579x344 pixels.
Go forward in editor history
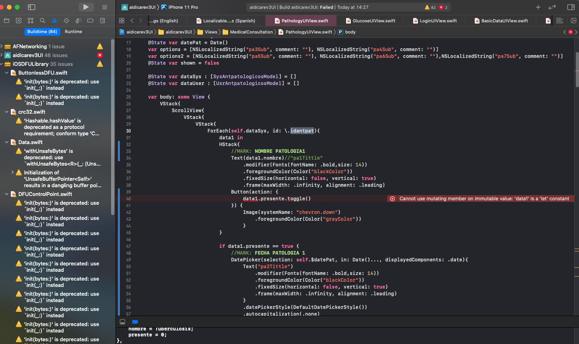click(x=140, y=20)
